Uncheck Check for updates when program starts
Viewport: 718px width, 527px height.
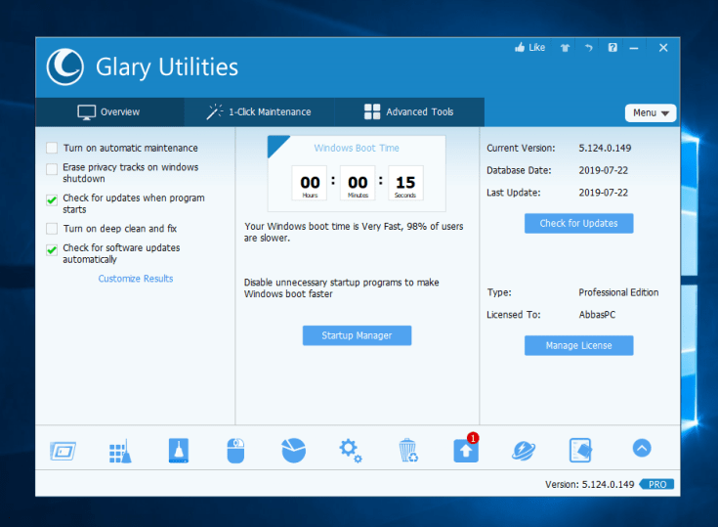point(52,200)
